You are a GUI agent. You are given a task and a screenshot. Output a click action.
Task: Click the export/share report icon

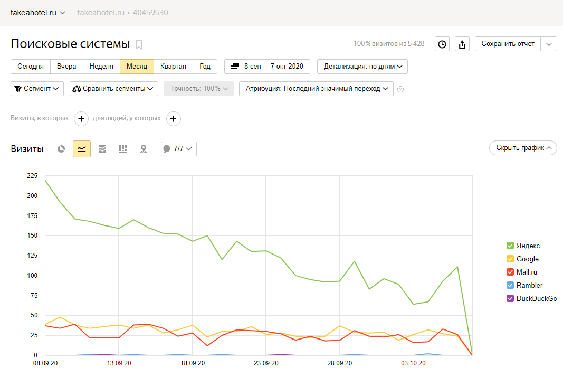pyautogui.click(x=462, y=44)
